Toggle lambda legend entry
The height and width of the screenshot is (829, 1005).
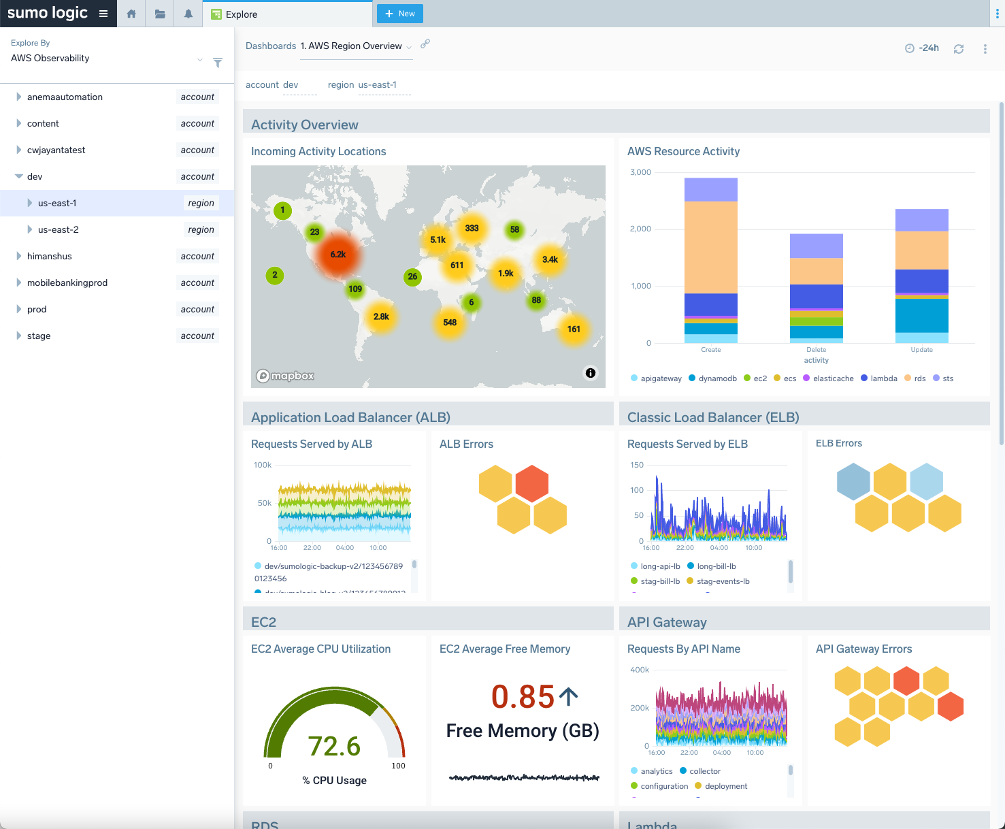[879, 378]
